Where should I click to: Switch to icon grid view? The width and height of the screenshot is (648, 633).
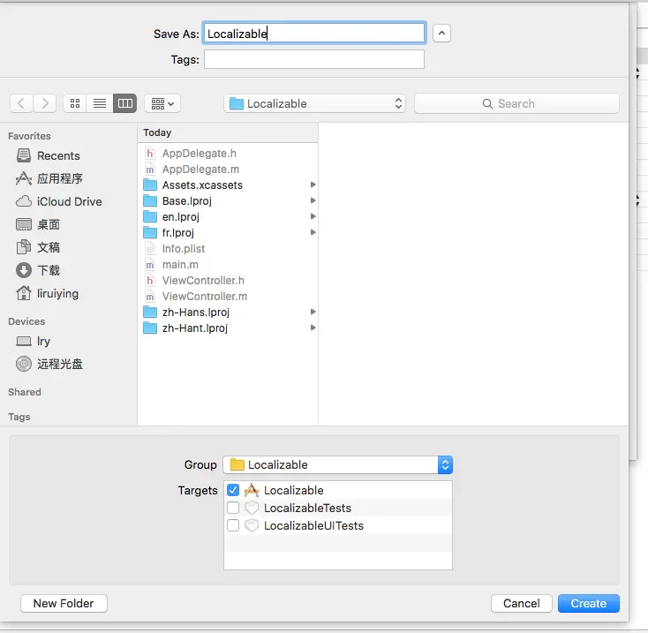tap(75, 103)
